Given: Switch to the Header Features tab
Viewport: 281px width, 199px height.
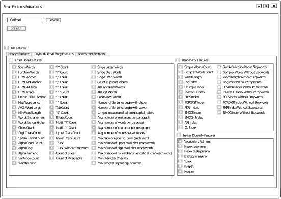Looking at the screenshot, I should tap(19, 54).
